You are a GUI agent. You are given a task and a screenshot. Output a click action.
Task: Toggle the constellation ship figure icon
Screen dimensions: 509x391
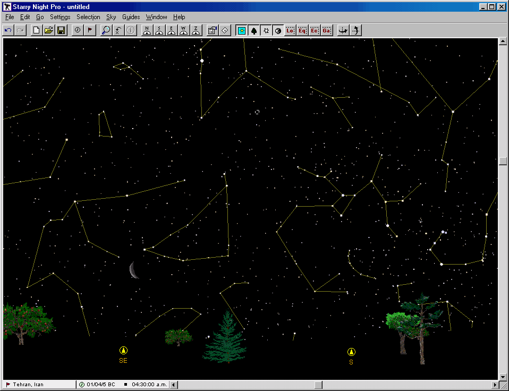[x=343, y=30]
